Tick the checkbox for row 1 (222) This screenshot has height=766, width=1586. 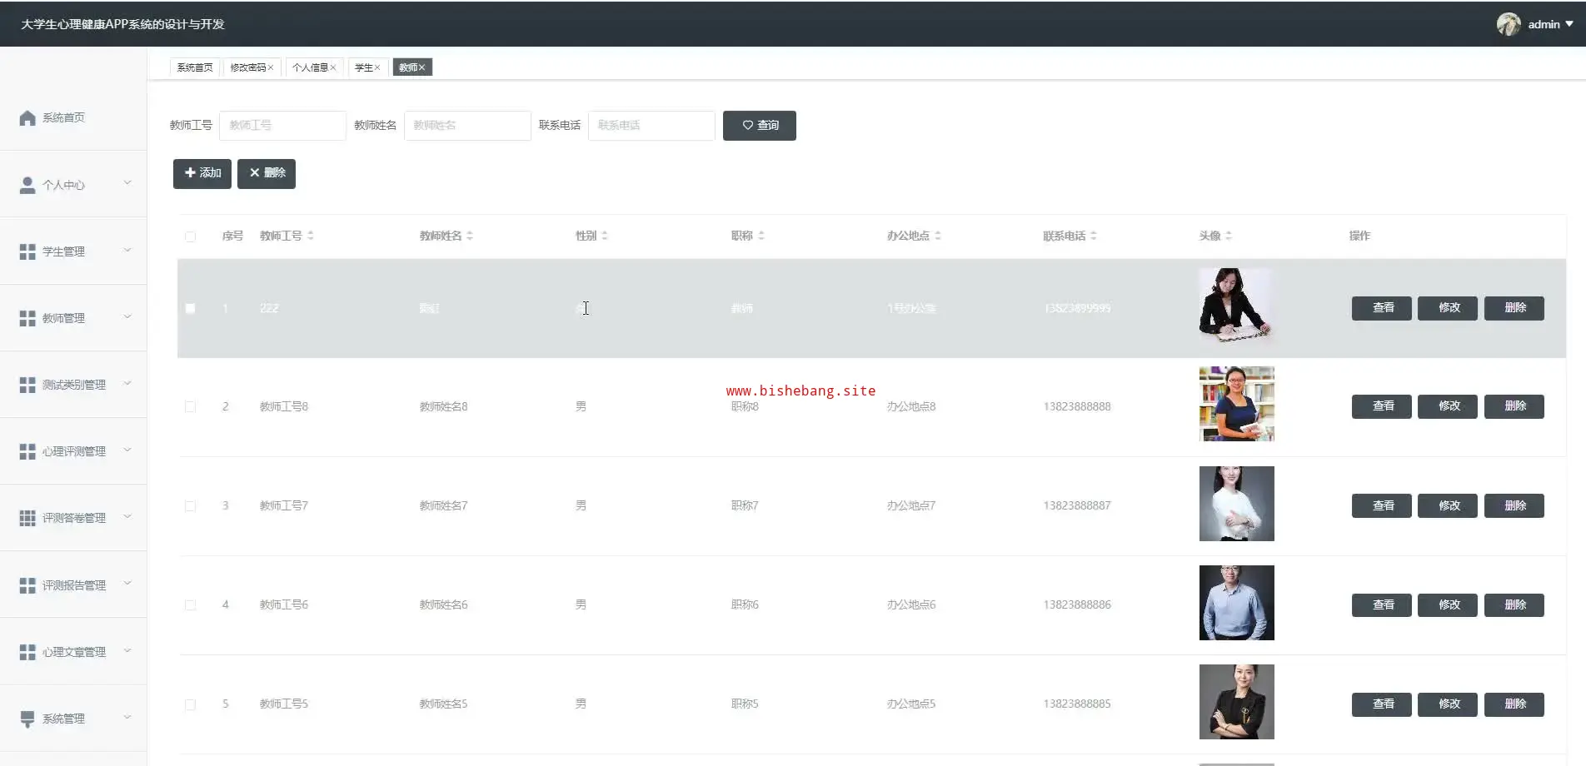(191, 308)
